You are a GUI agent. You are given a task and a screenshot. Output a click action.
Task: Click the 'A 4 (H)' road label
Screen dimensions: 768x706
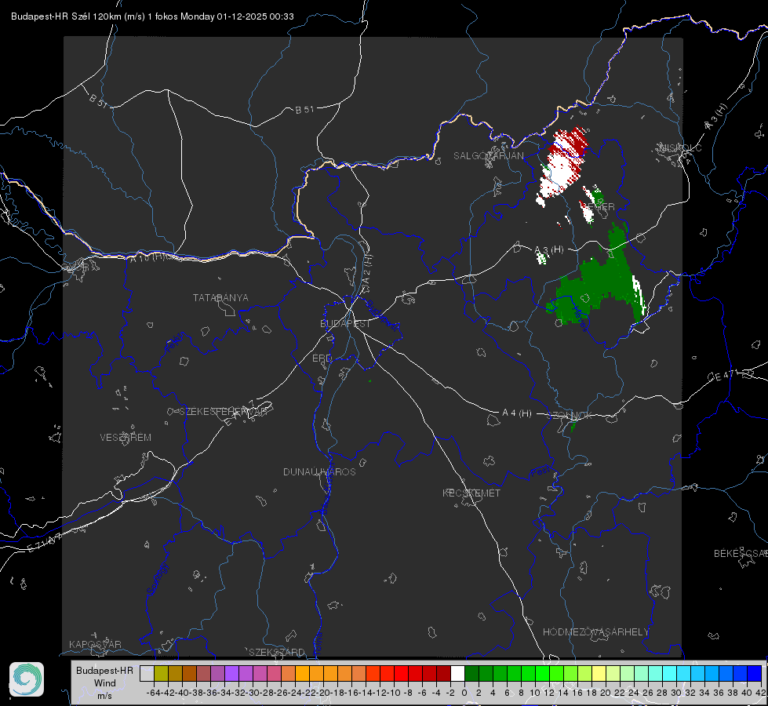(x=517, y=413)
